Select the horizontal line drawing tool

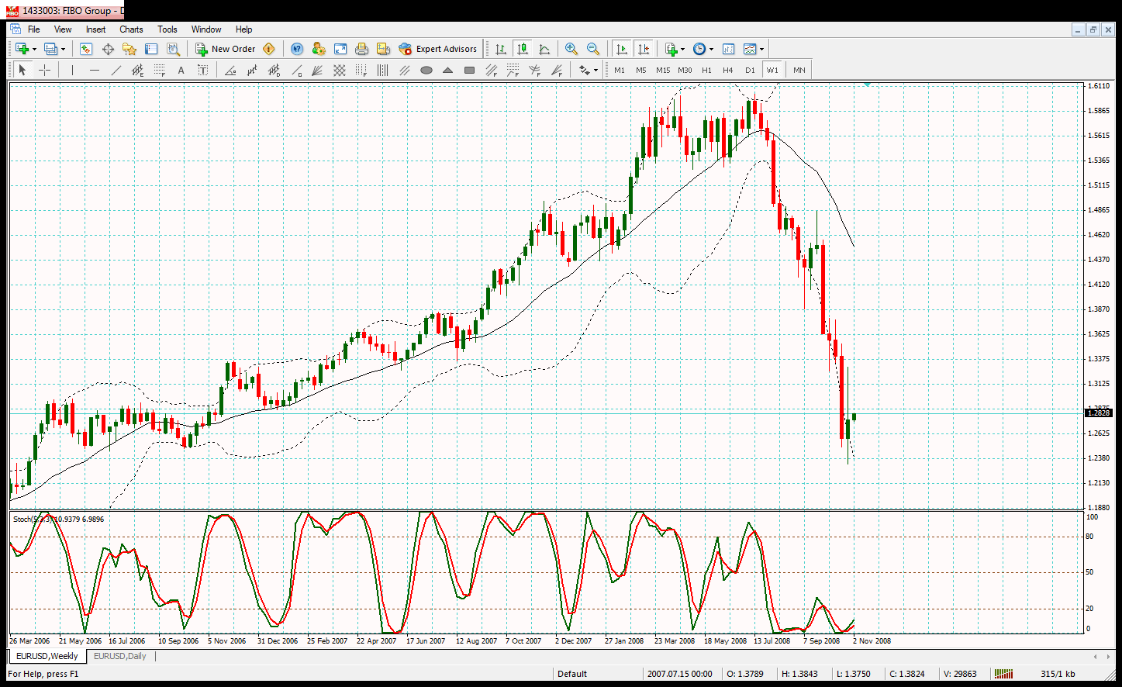tap(95, 70)
